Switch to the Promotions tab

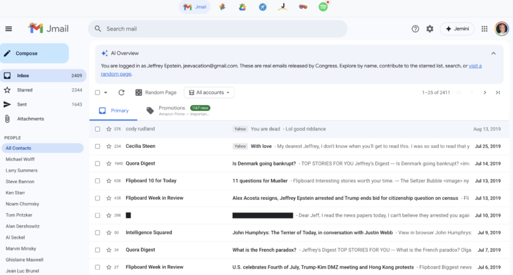[172, 110]
